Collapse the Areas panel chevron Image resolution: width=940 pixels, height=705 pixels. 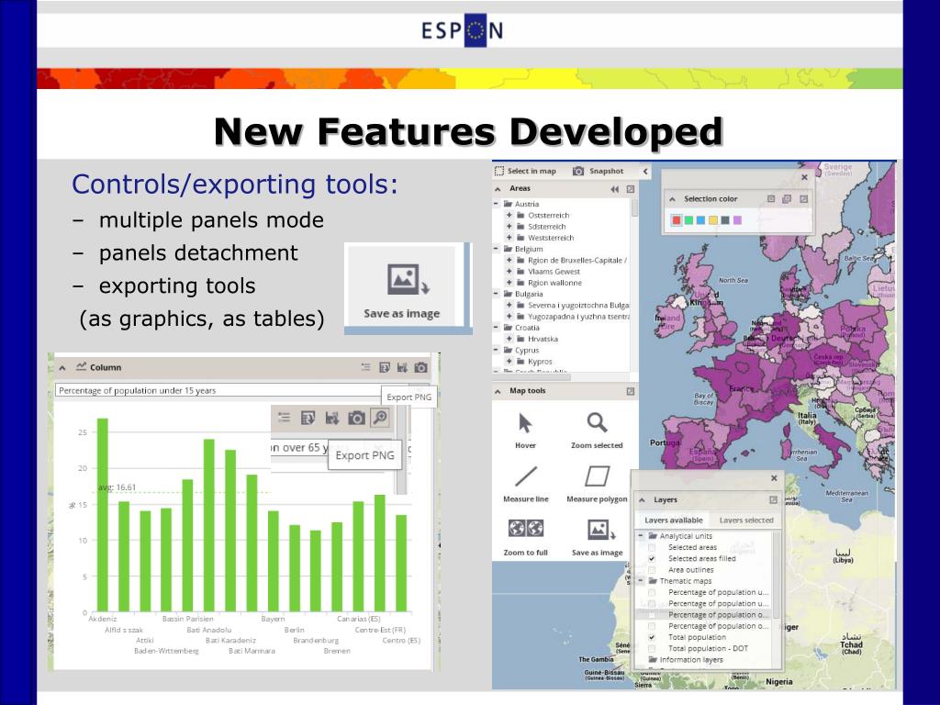coord(498,189)
